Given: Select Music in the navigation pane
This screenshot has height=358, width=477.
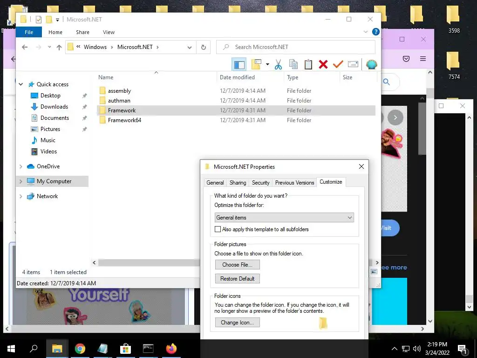Looking at the screenshot, I should tap(48, 140).
